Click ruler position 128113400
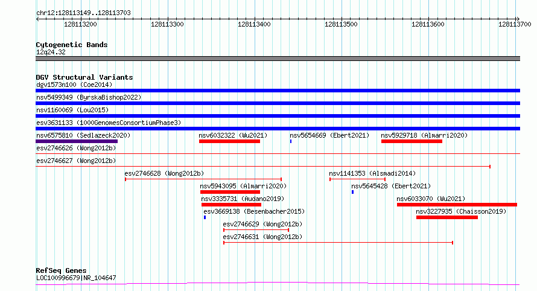This screenshot has height=291, width=537. pos(254,24)
